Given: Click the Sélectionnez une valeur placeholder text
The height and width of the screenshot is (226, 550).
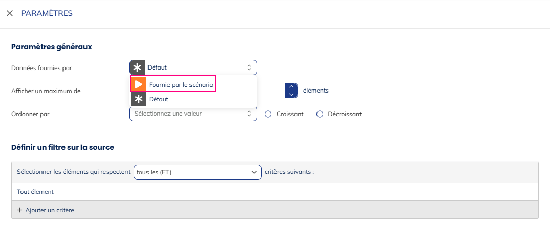Looking at the screenshot, I should tap(168, 114).
